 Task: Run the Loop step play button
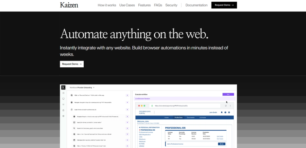(x=127, y=110)
